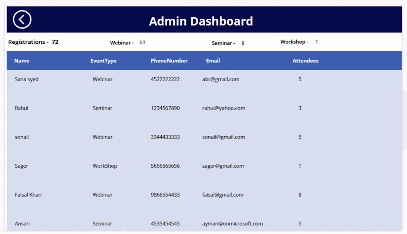Click phone number 1234567890

pos(165,108)
